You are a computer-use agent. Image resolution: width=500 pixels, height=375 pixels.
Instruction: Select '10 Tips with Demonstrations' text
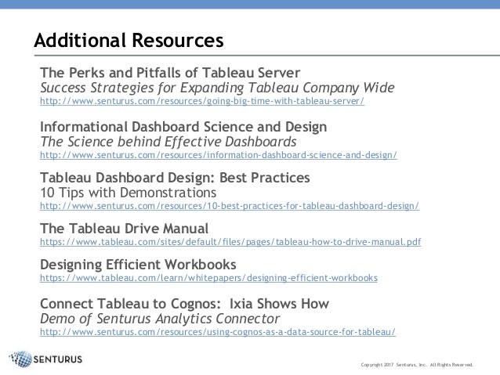[129, 193]
